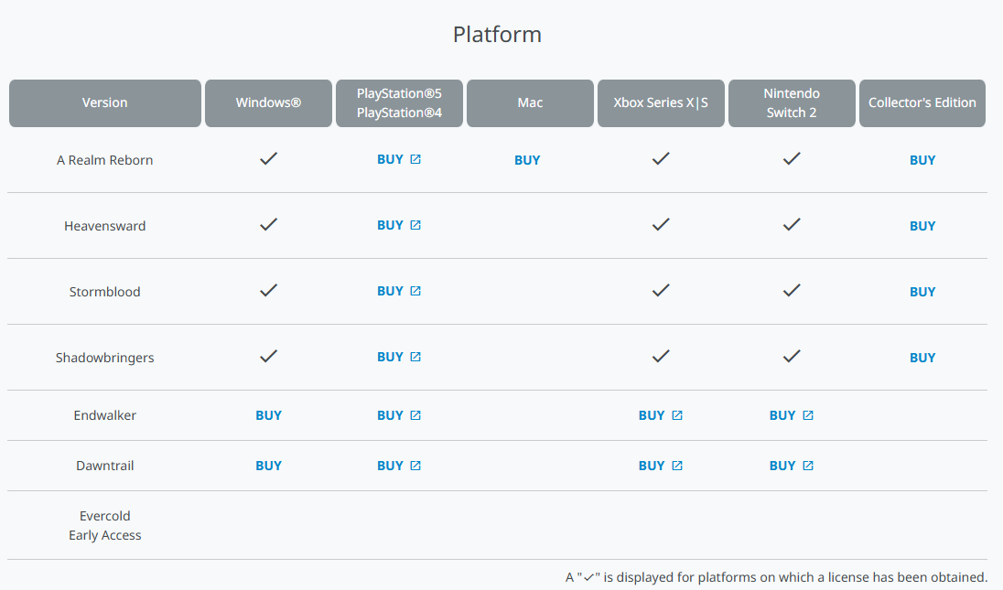
Task: Buy Shadowbringers Collector's Edition
Action: 922,358
